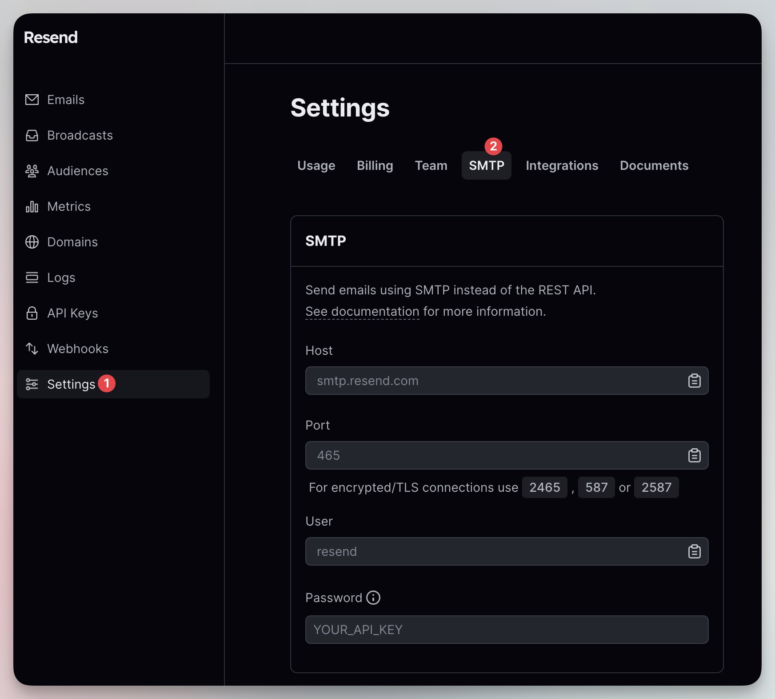Copy the User value with clipboard icon
This screenshot has height=699, width=775.
click(695, 551)
